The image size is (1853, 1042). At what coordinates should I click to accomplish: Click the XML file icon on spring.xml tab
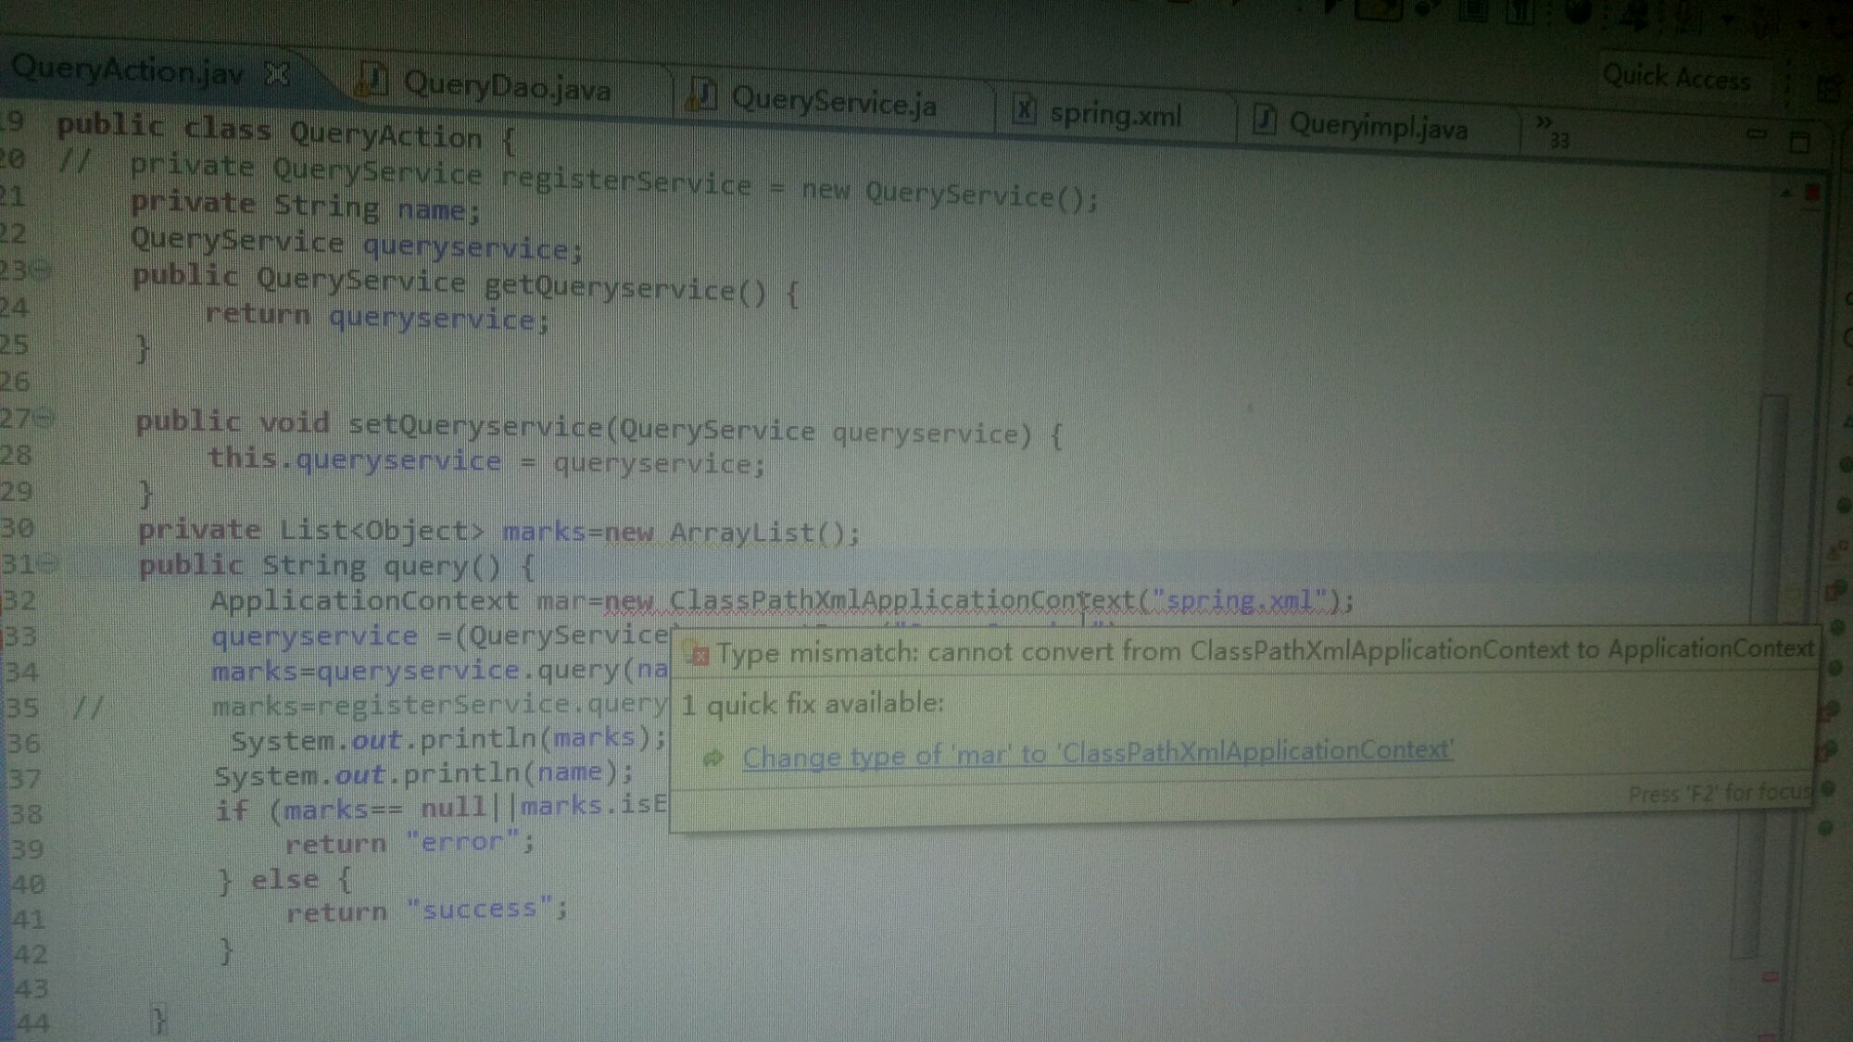pyautogui.click(x=1024, y=110)
